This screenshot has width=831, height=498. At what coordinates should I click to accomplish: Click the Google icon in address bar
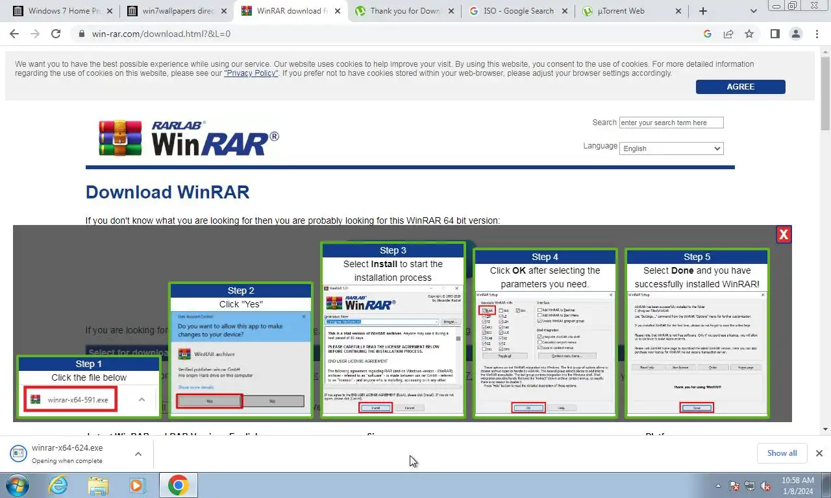[708, 34]
